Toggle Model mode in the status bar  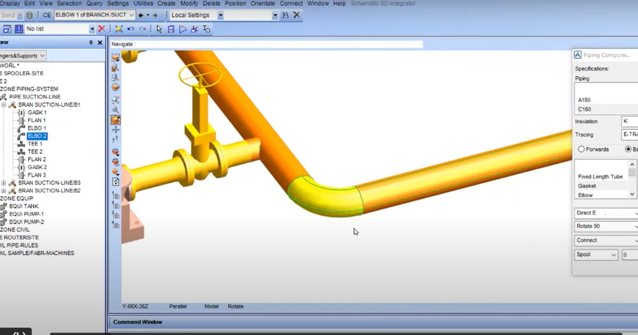[211, 306]
